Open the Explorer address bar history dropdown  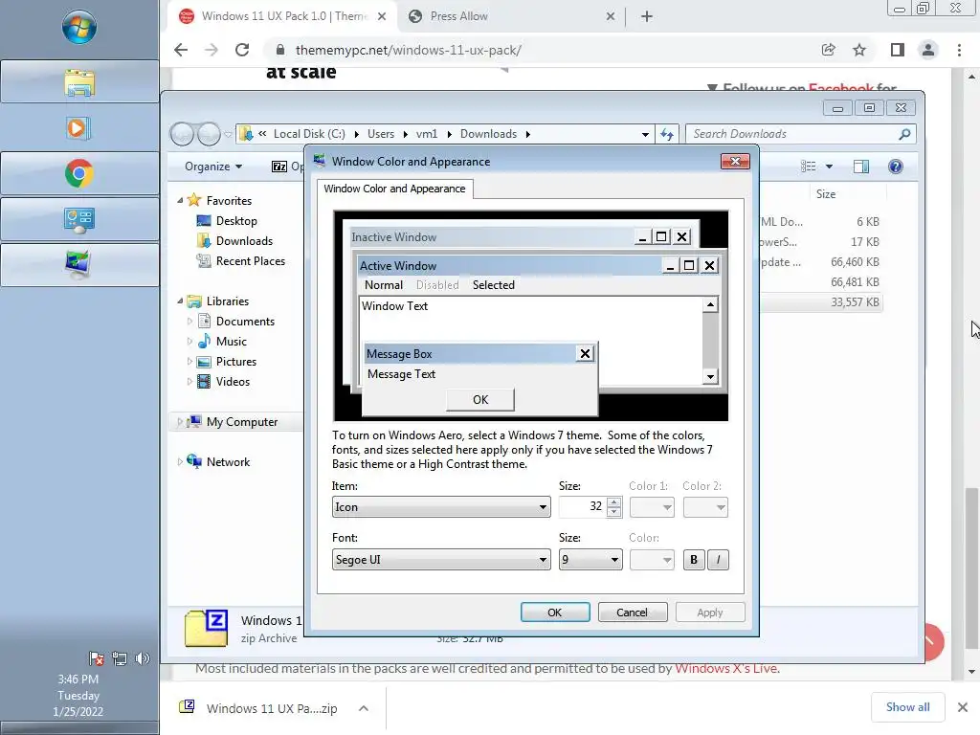click(645, 134)
